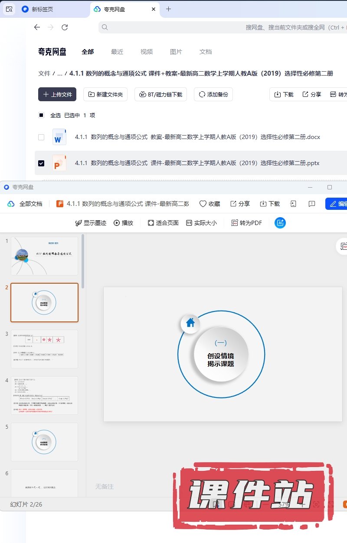The image size is (347, 543).
Task: Open the new browser tab plus button
Action: tap(169, 9)
